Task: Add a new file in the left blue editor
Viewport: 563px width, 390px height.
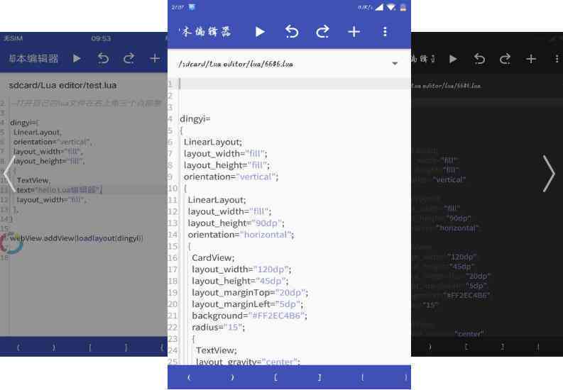Action: pyautogui.click(x=155, y=58)
